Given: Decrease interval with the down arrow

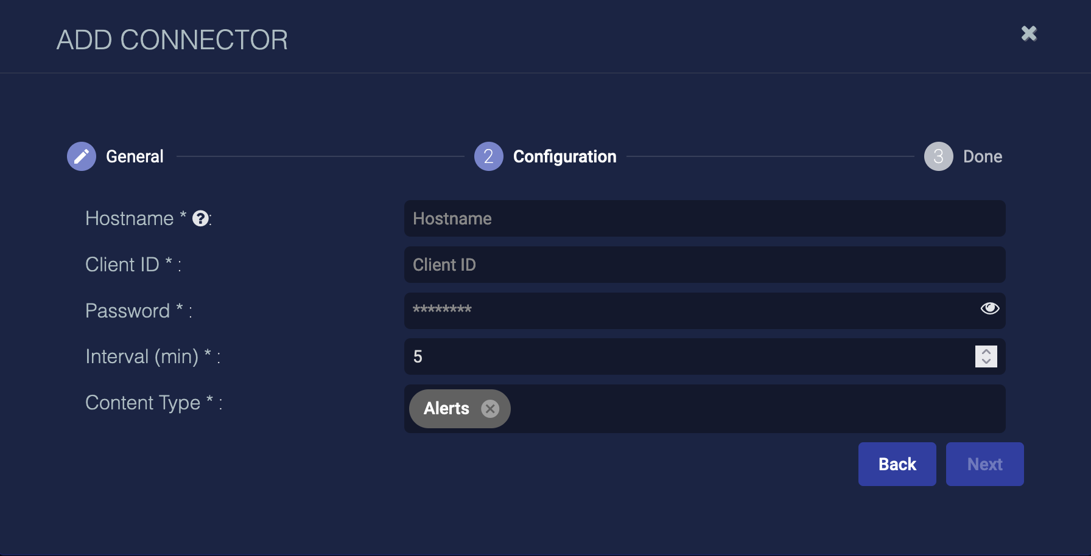Looking at the screenshot, I should click(x=986, y=361).
